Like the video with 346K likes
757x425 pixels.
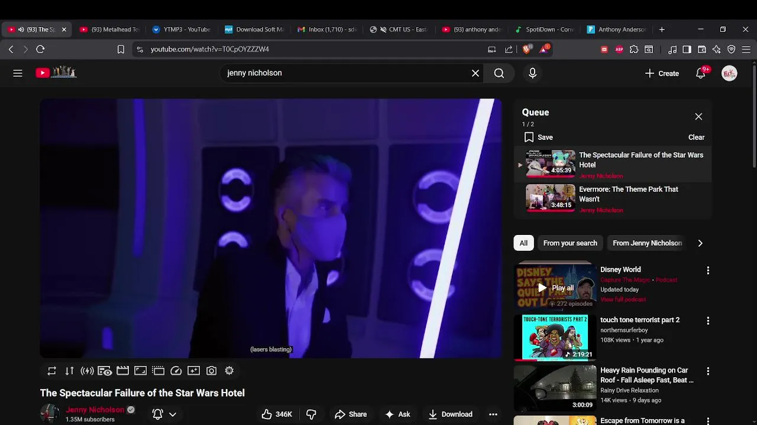[x=277, y=414]
